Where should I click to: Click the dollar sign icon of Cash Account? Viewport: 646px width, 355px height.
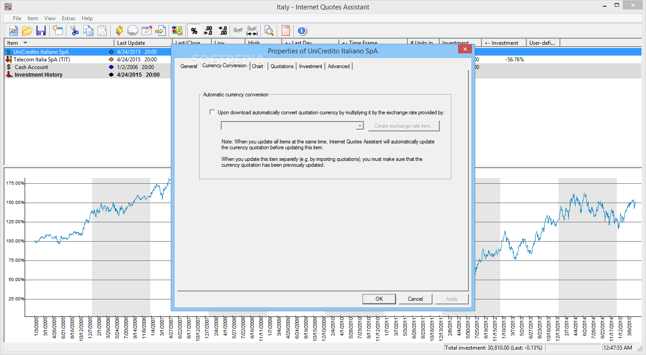[x=9, y=67]
